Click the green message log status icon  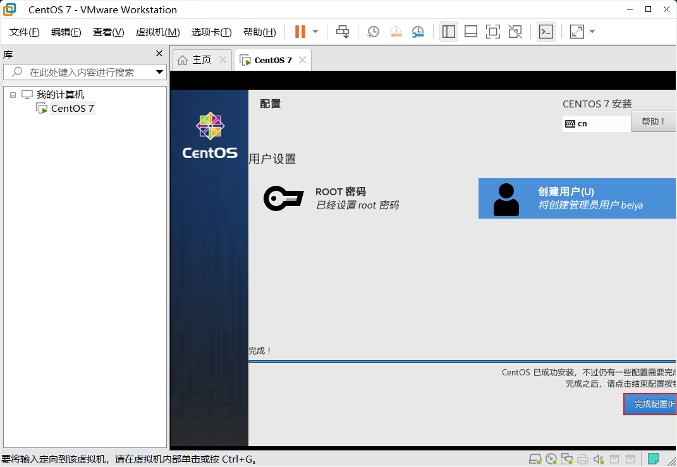pos(654,458)
